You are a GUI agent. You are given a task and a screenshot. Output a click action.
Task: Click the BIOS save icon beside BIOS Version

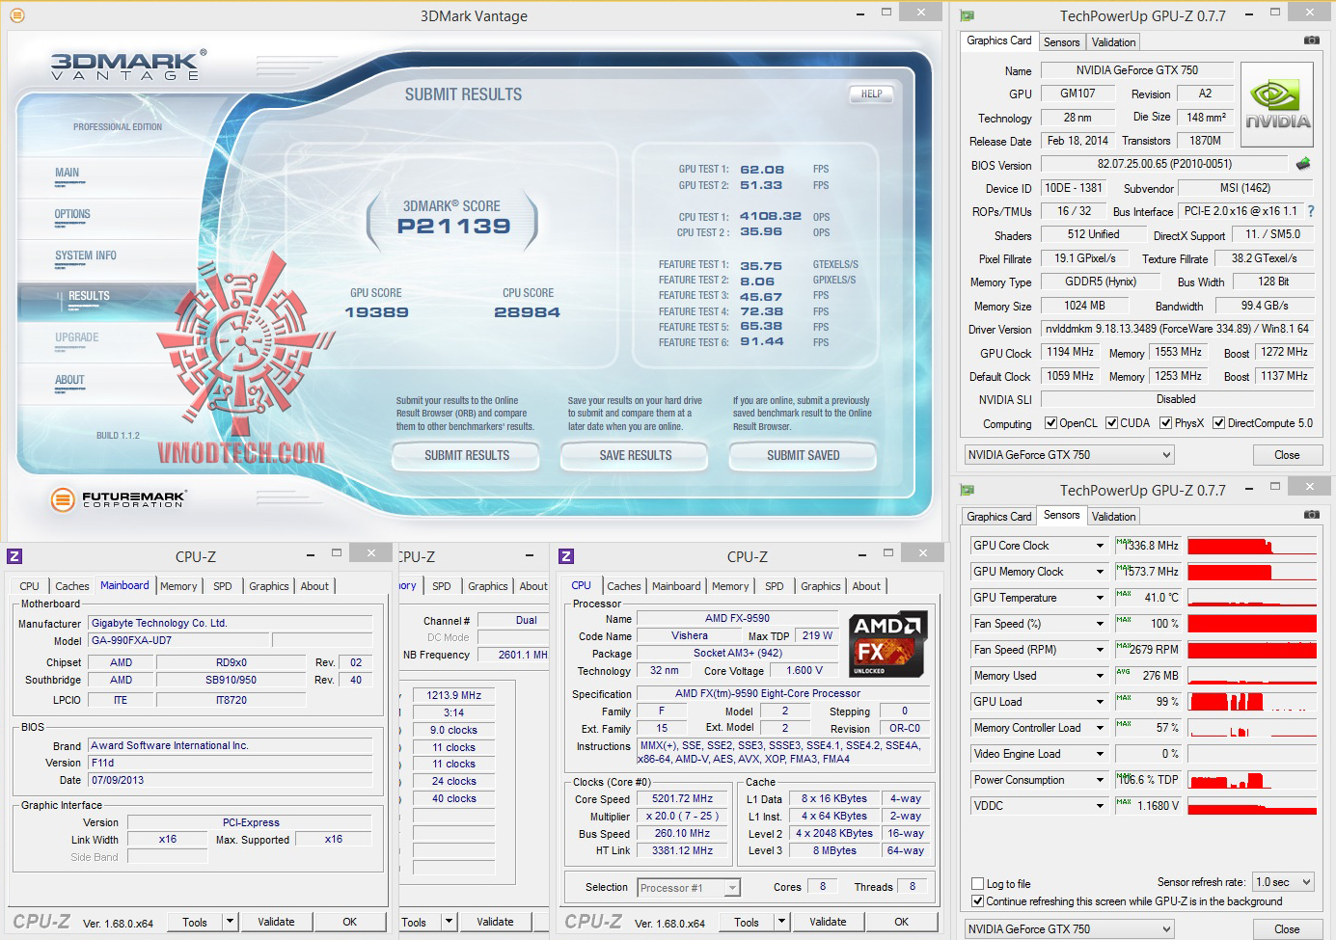tap(1303, 164)
